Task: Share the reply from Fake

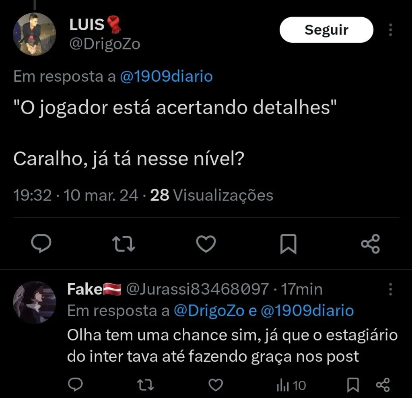Action: (x=383, y=386)
